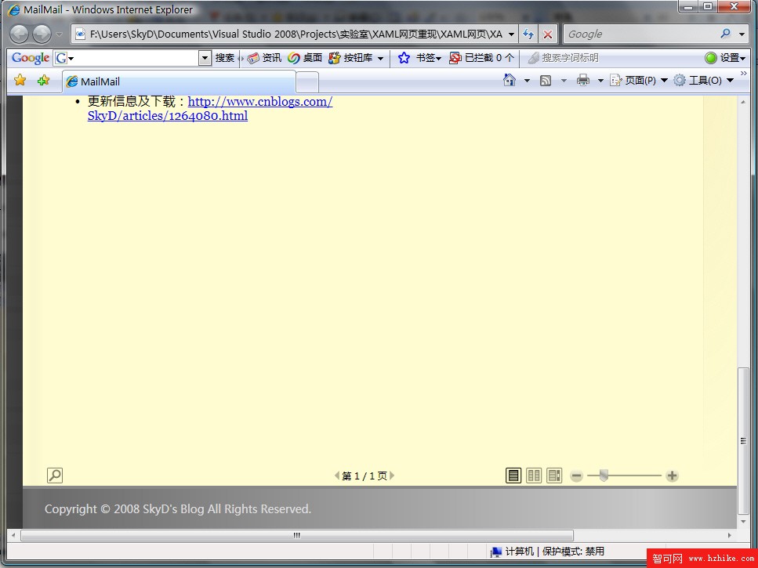Open the Google toolbar search box dropdown

pyautogui.click(x=205, y=58)
